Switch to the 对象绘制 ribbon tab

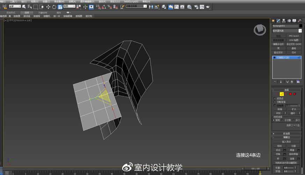(42, 13)
